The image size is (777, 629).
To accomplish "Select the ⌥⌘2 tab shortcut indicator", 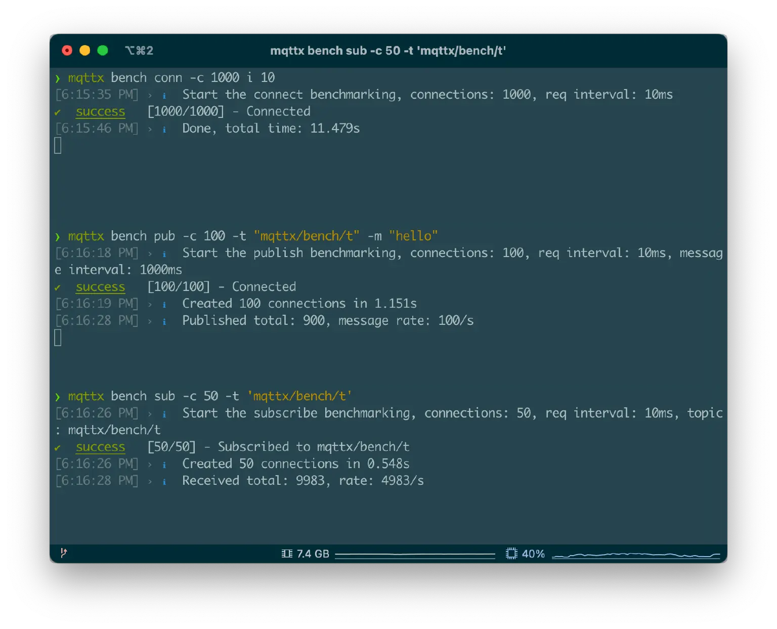I will coord(139,51).
